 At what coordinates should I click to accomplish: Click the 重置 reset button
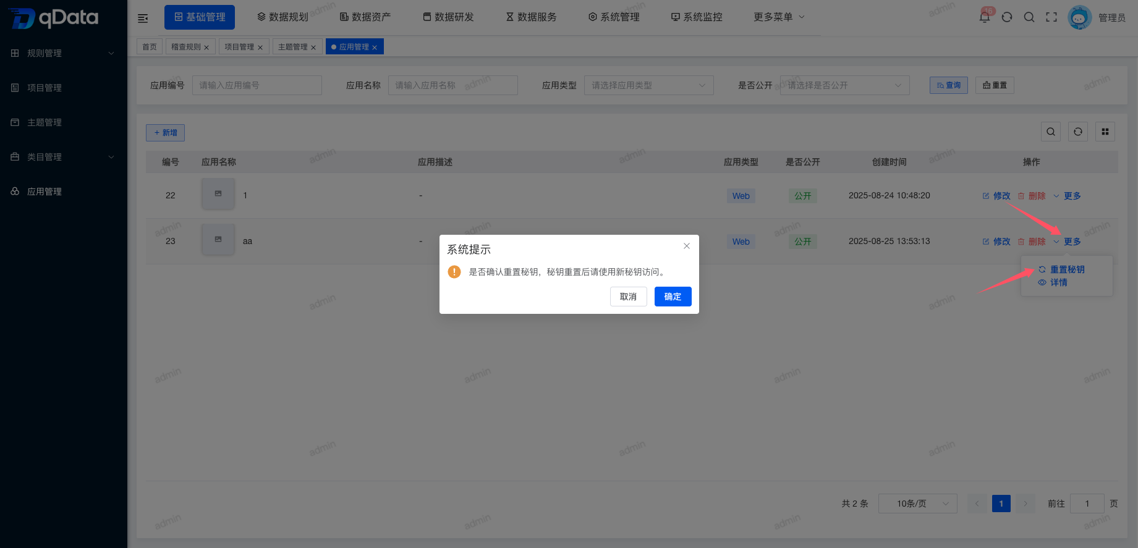pos(995,85)
